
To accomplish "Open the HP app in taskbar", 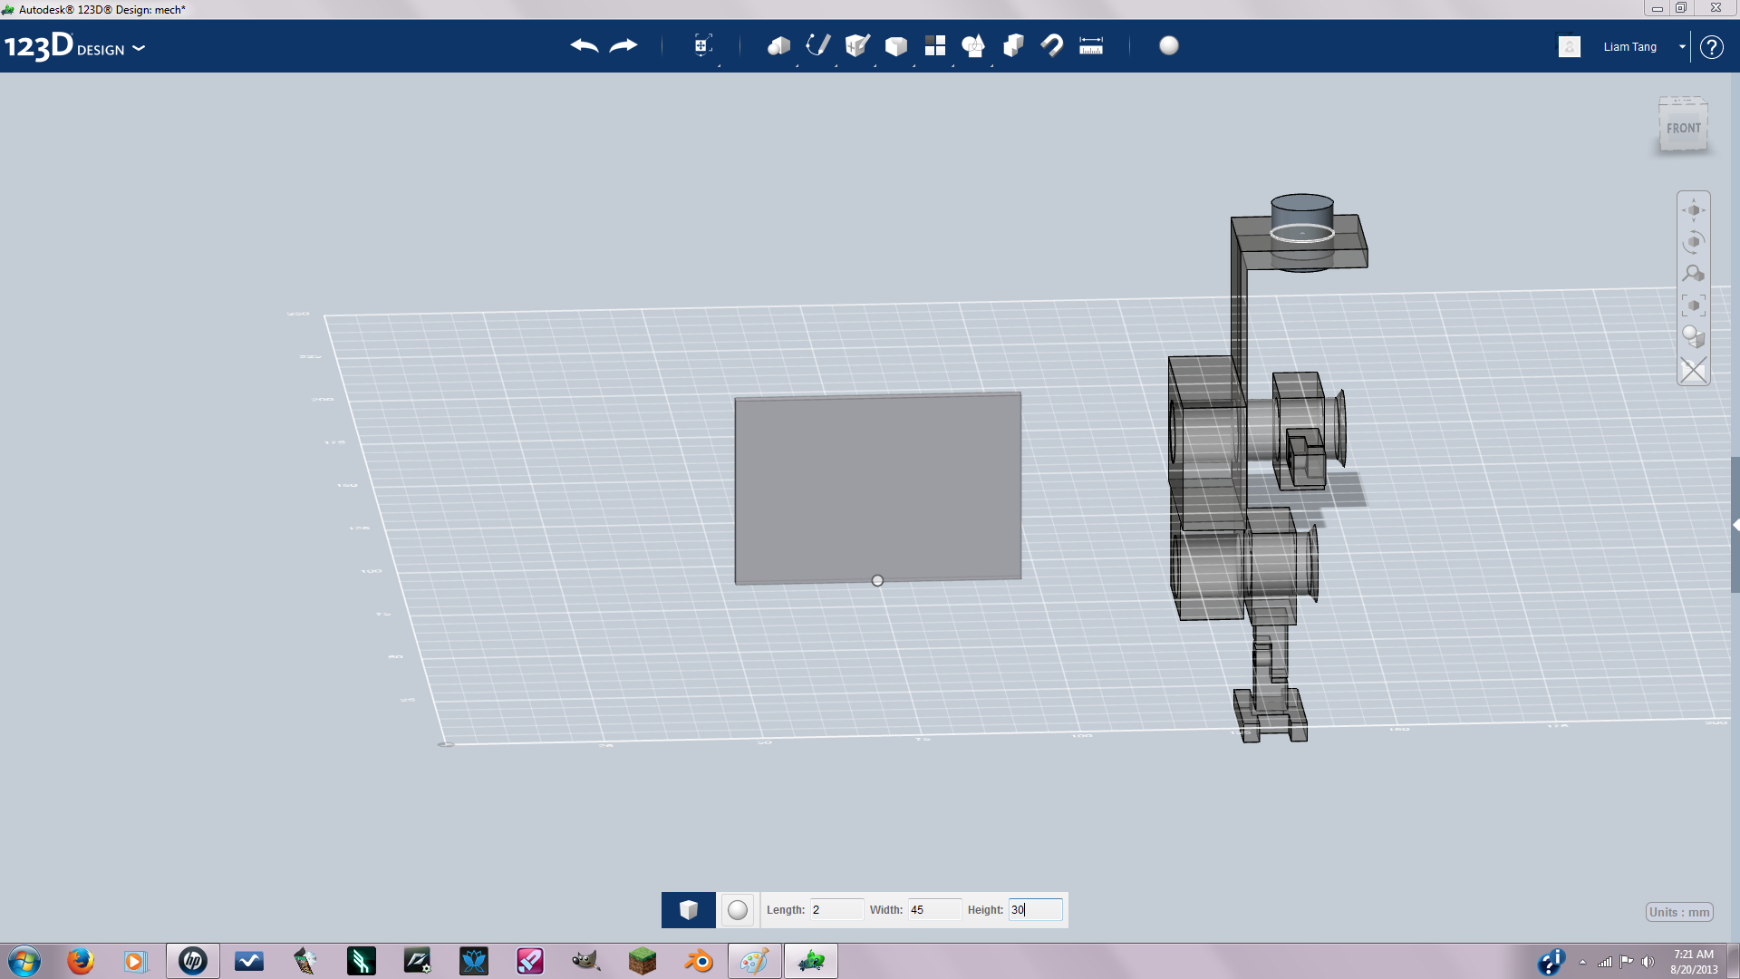I will [x=192, y=961].
